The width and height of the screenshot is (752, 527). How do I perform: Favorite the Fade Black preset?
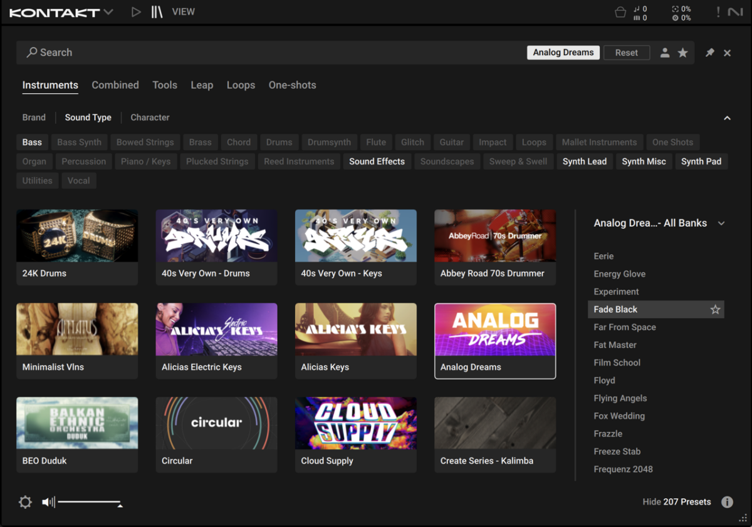[715, 310]
